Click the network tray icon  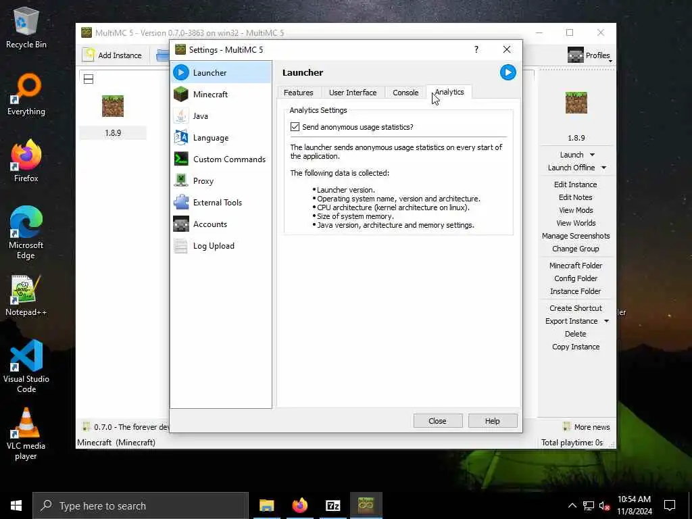click(x=589, y=505)
